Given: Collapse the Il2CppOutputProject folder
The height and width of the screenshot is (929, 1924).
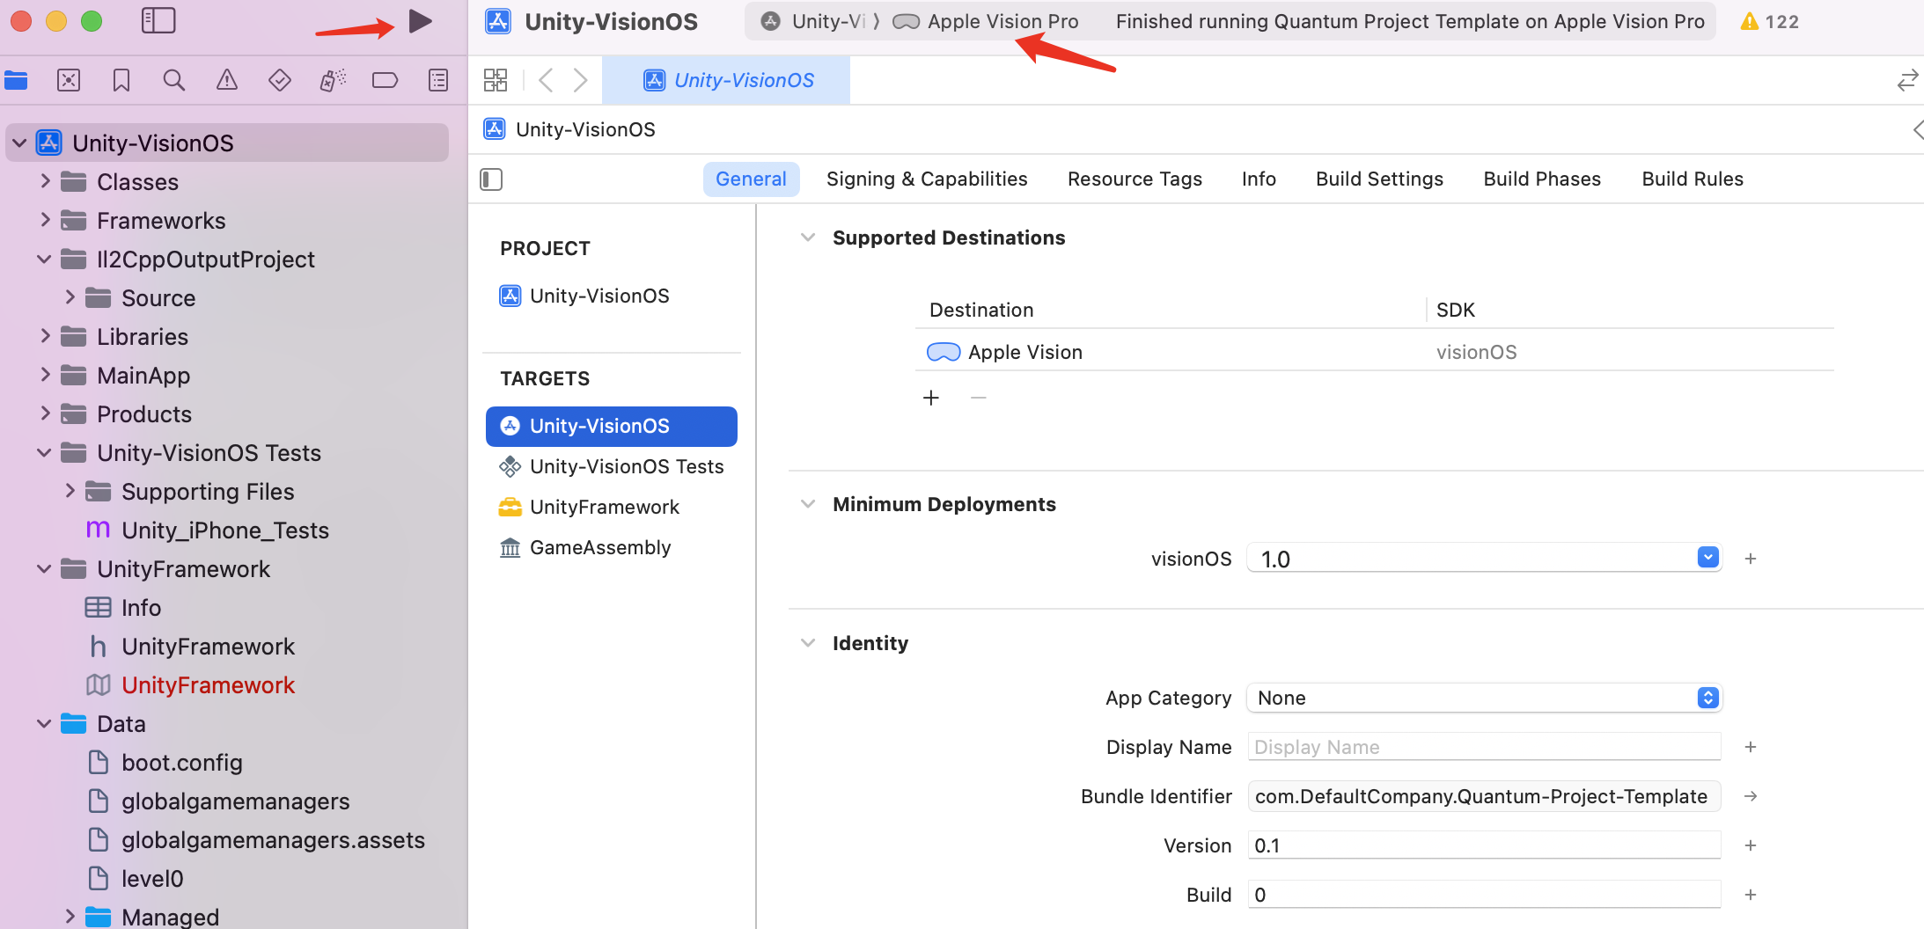Looking at the screenshot, I should [44, 259].
